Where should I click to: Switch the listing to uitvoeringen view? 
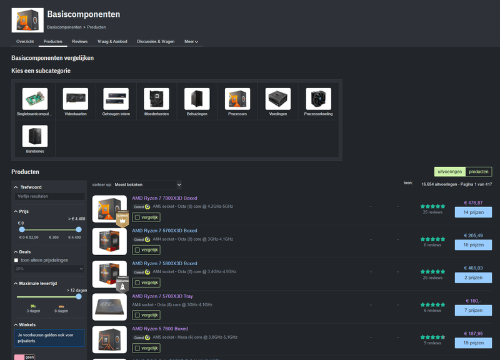click(x=449, y=172)
